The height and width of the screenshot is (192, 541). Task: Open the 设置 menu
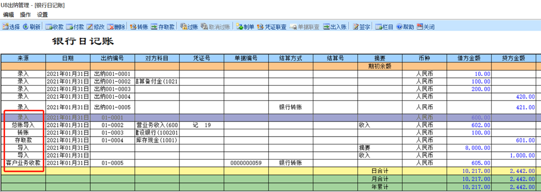[42, 15]
